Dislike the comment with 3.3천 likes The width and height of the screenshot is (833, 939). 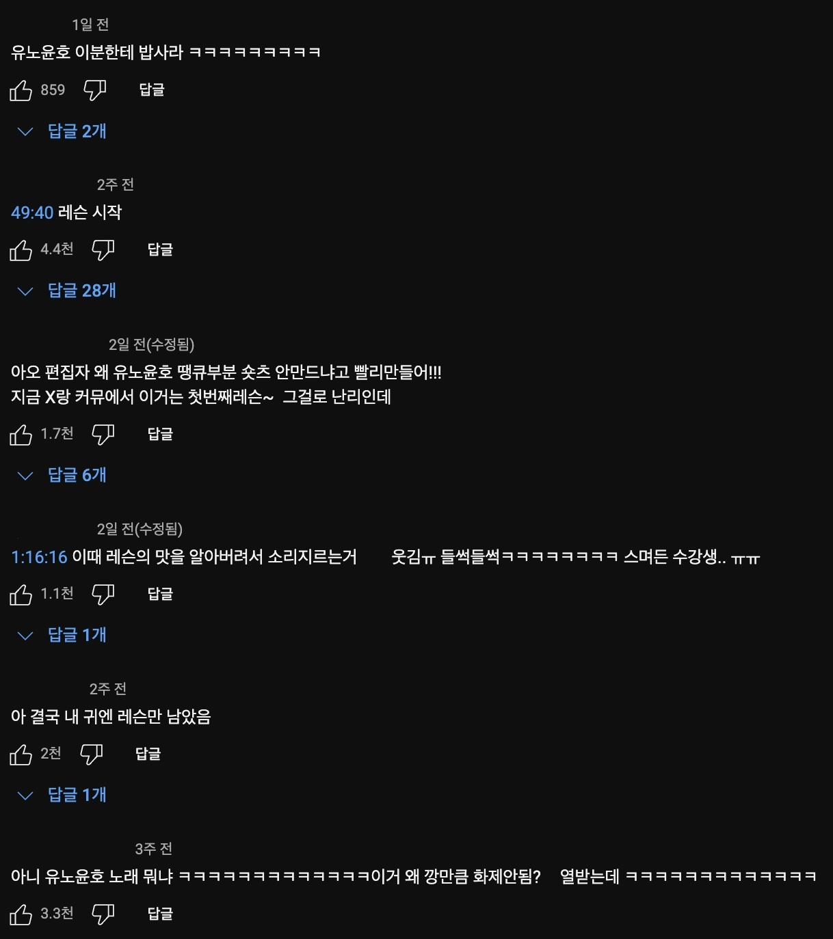point(103,914)
